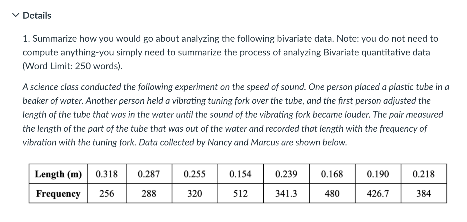The image size is (467, 222).
Task: Click the cell containing 341.3
Action: click(286, 193)
